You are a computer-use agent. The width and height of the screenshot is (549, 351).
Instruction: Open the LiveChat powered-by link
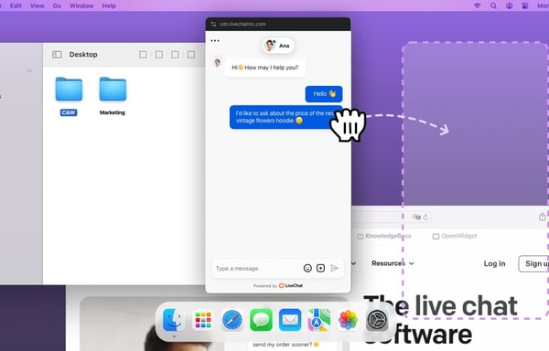pyautogui.click(x=291, y=285)
